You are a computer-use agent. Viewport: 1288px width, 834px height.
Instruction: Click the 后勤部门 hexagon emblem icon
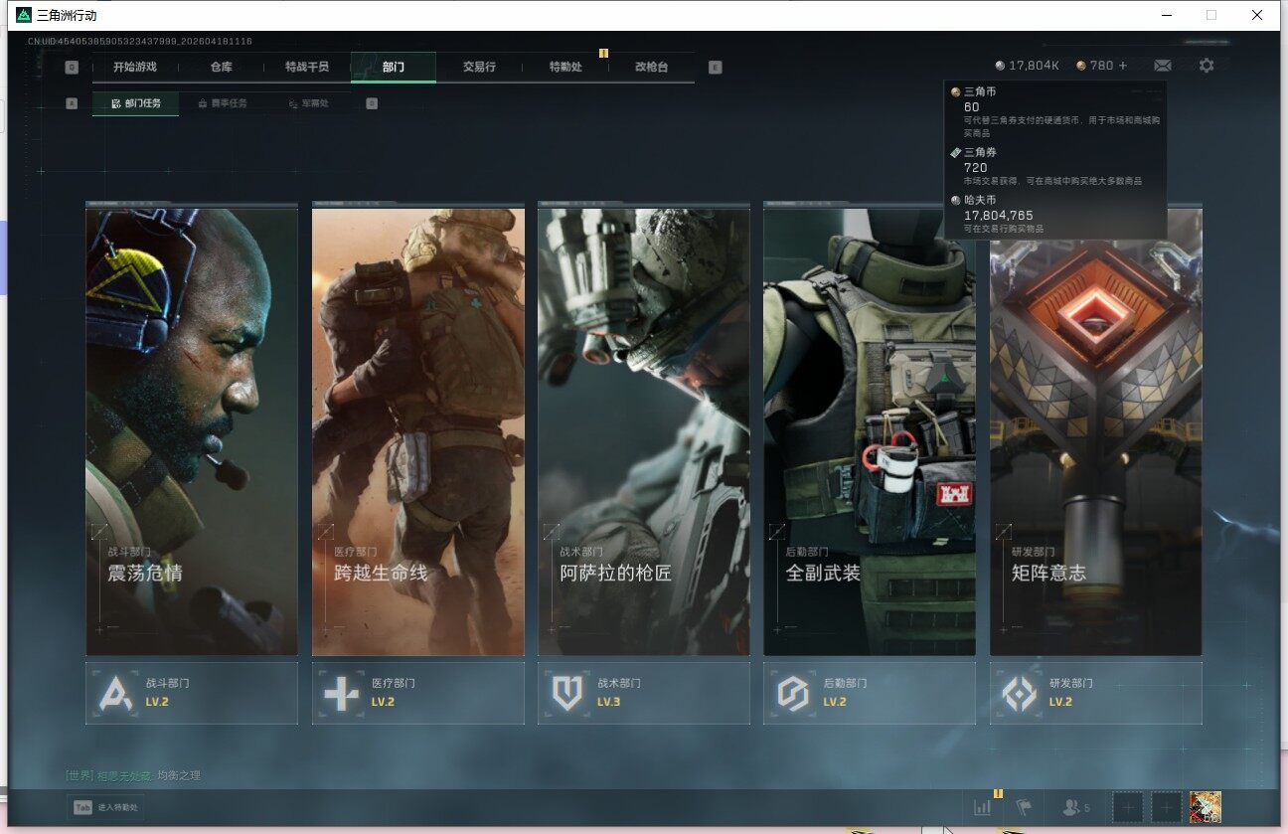tap(793, 693)
